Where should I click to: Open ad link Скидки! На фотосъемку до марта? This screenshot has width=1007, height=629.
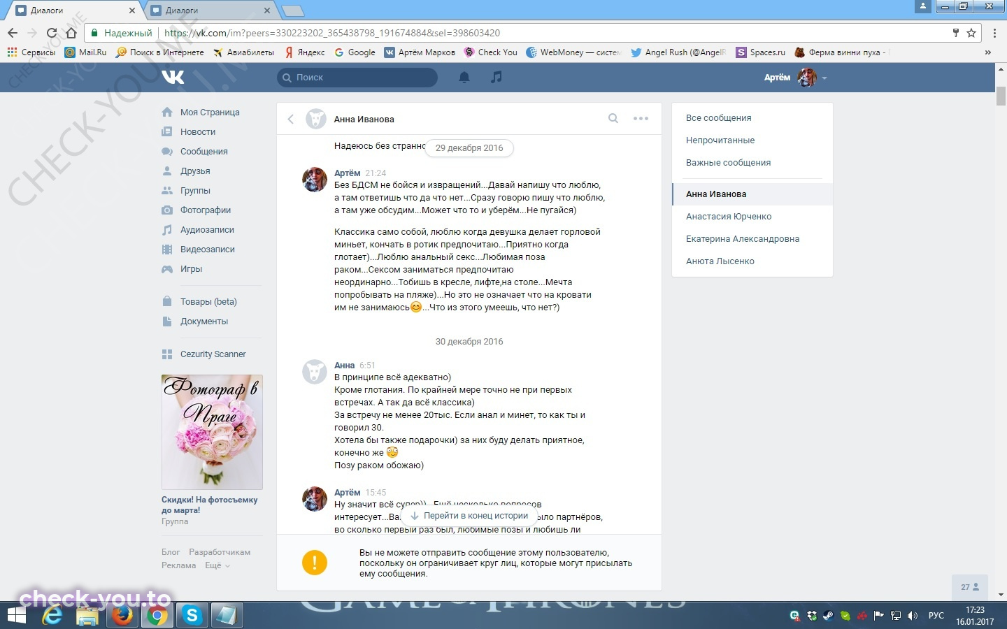pyautogui.click(x=209, y=505)
